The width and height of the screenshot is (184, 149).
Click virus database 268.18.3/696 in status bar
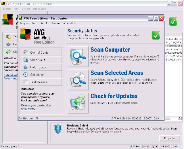(x=130, y=118)
